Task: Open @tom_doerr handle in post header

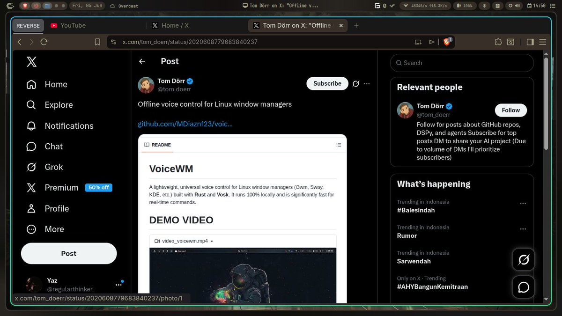Action: coord(174,89)
